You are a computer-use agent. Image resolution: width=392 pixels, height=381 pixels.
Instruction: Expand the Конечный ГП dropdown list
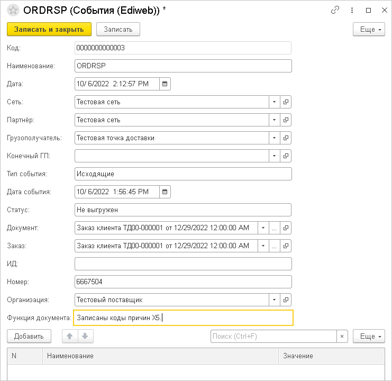[274, 156]
